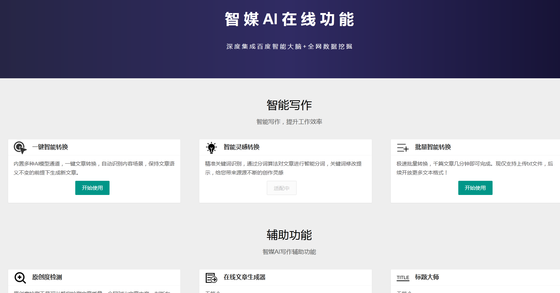This screenshot has height=293, width=560.
Task: Click the TITLE icon beside 标题大师
Action: pyautogui.click(x=403, y=278)
